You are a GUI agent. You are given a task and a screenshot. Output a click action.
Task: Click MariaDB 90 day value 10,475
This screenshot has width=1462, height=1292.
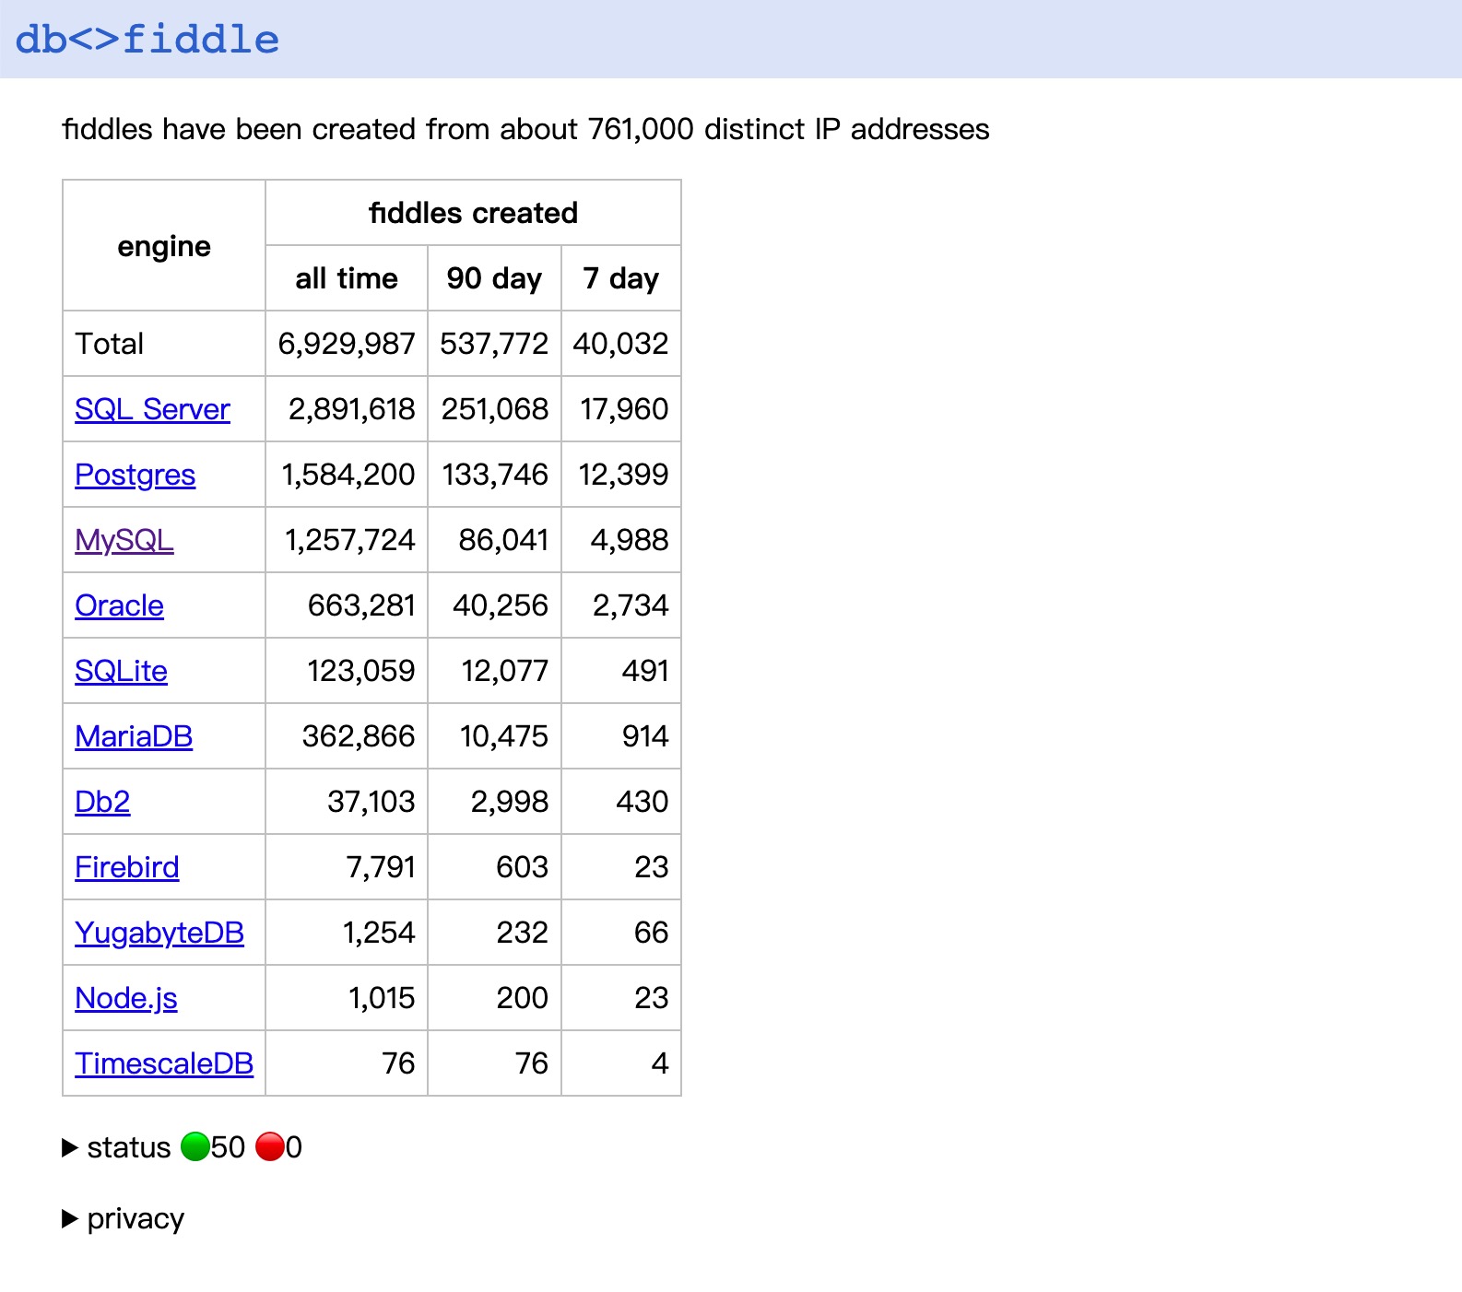click(x=504, y=736)
